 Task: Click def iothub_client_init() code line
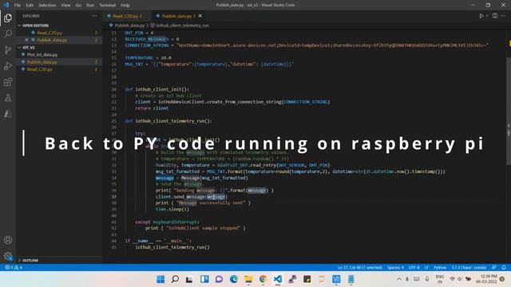156,89
